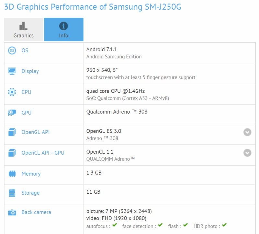
Task: Click the Storage SD card icon
Action: pos(12,193)
